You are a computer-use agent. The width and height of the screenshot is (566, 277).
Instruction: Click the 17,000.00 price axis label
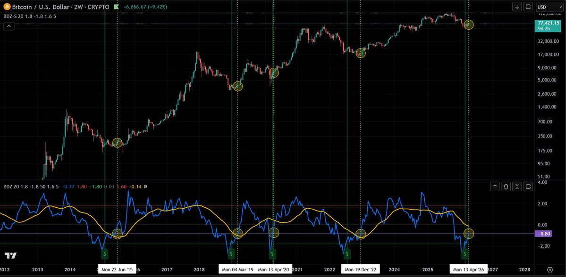pos(549,55)
